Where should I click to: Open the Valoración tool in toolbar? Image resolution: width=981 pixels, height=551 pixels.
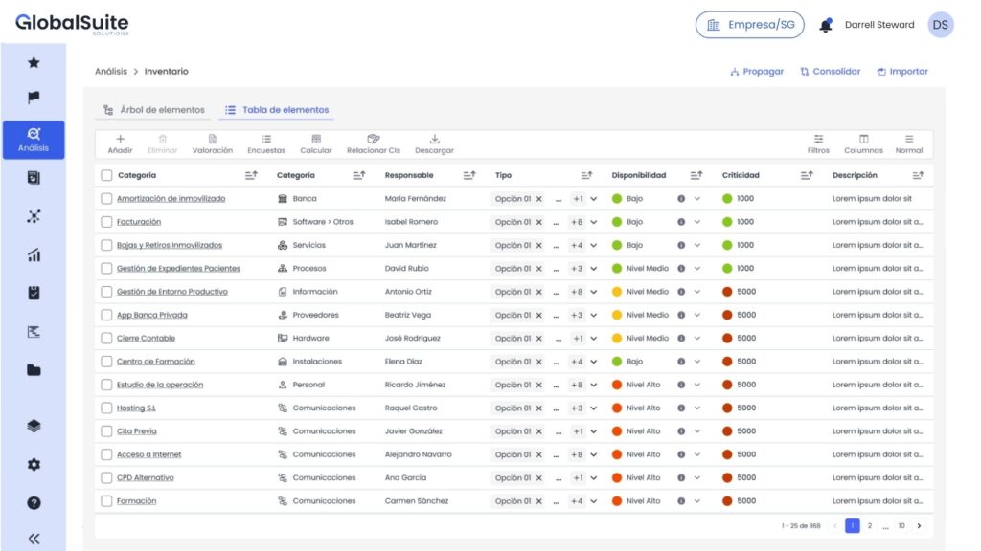(212, 140)
